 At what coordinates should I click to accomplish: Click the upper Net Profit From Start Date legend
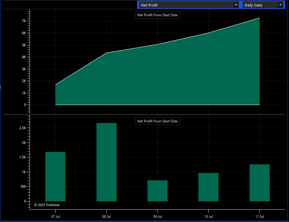[158, 15]
